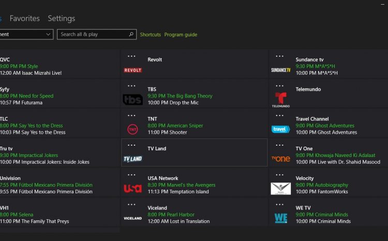388x241 pixels.
Task: Click 9:00 PM Khowaja Naveed Ki Adalaat
Action: pos(335,155)
